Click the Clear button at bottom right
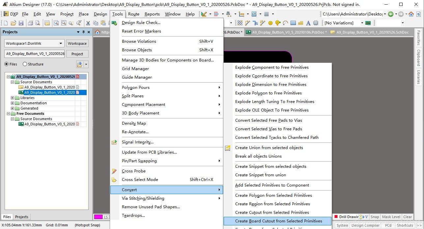 (408, 217)
